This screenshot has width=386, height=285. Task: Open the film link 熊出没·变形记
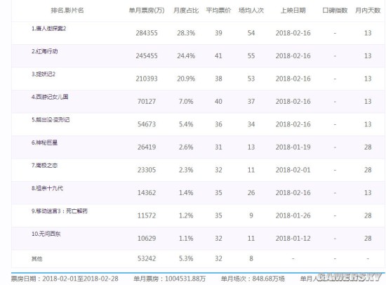(x=53, y=120)
